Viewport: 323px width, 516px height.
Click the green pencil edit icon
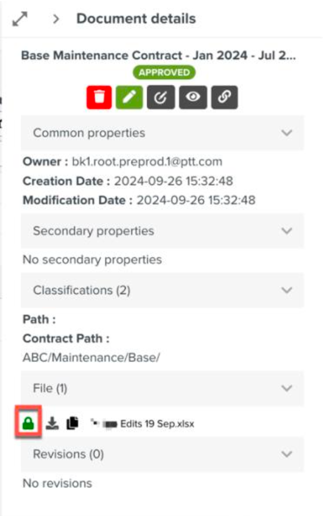[x=129, y=98]
